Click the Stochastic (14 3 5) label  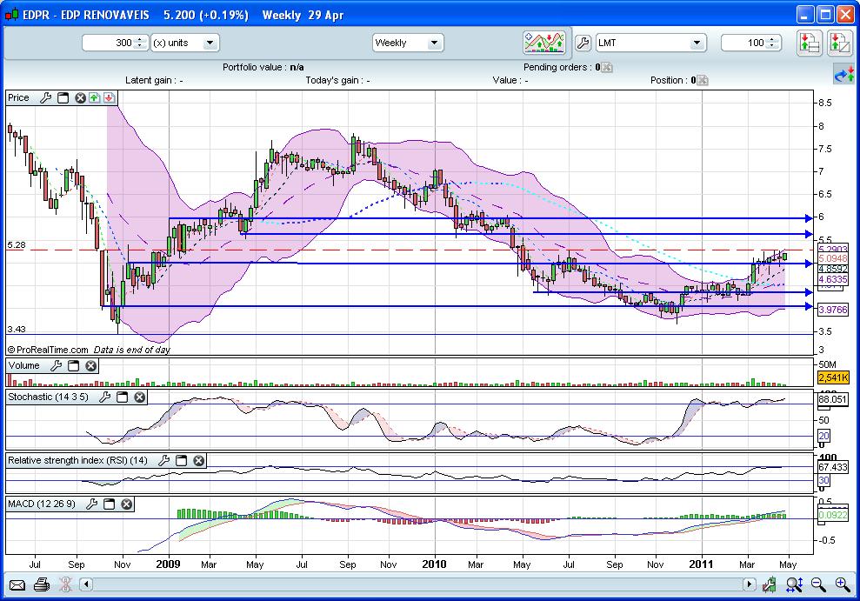[x=49, y=397]
